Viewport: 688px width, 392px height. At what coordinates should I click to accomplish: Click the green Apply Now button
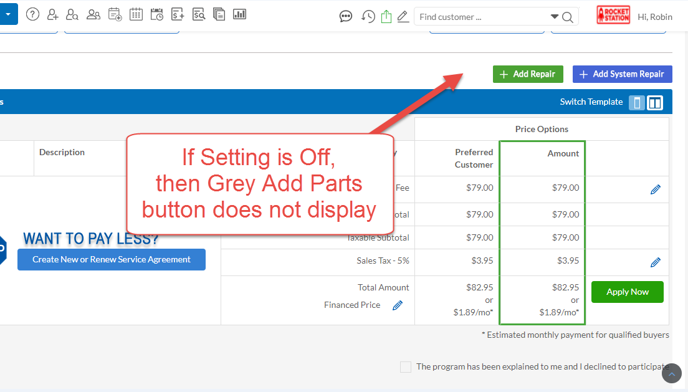click(x=627, y=292)
